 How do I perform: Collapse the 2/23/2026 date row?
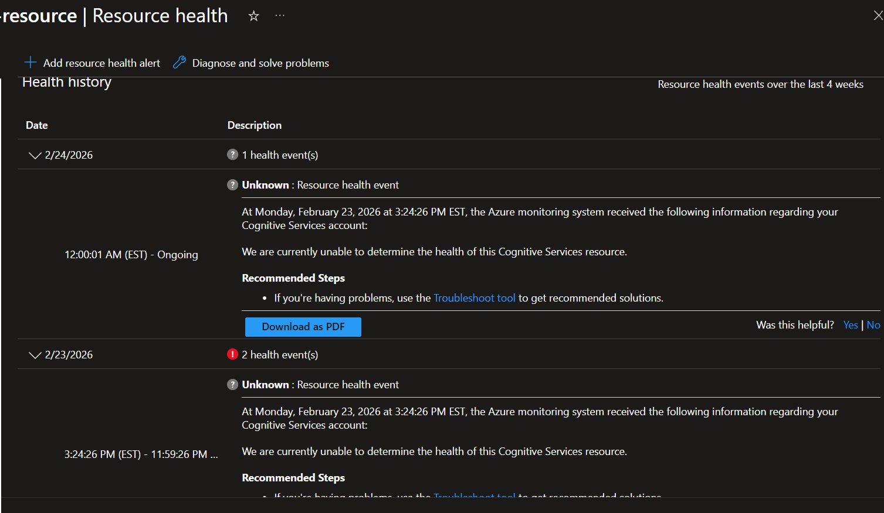tap(35, 355)
